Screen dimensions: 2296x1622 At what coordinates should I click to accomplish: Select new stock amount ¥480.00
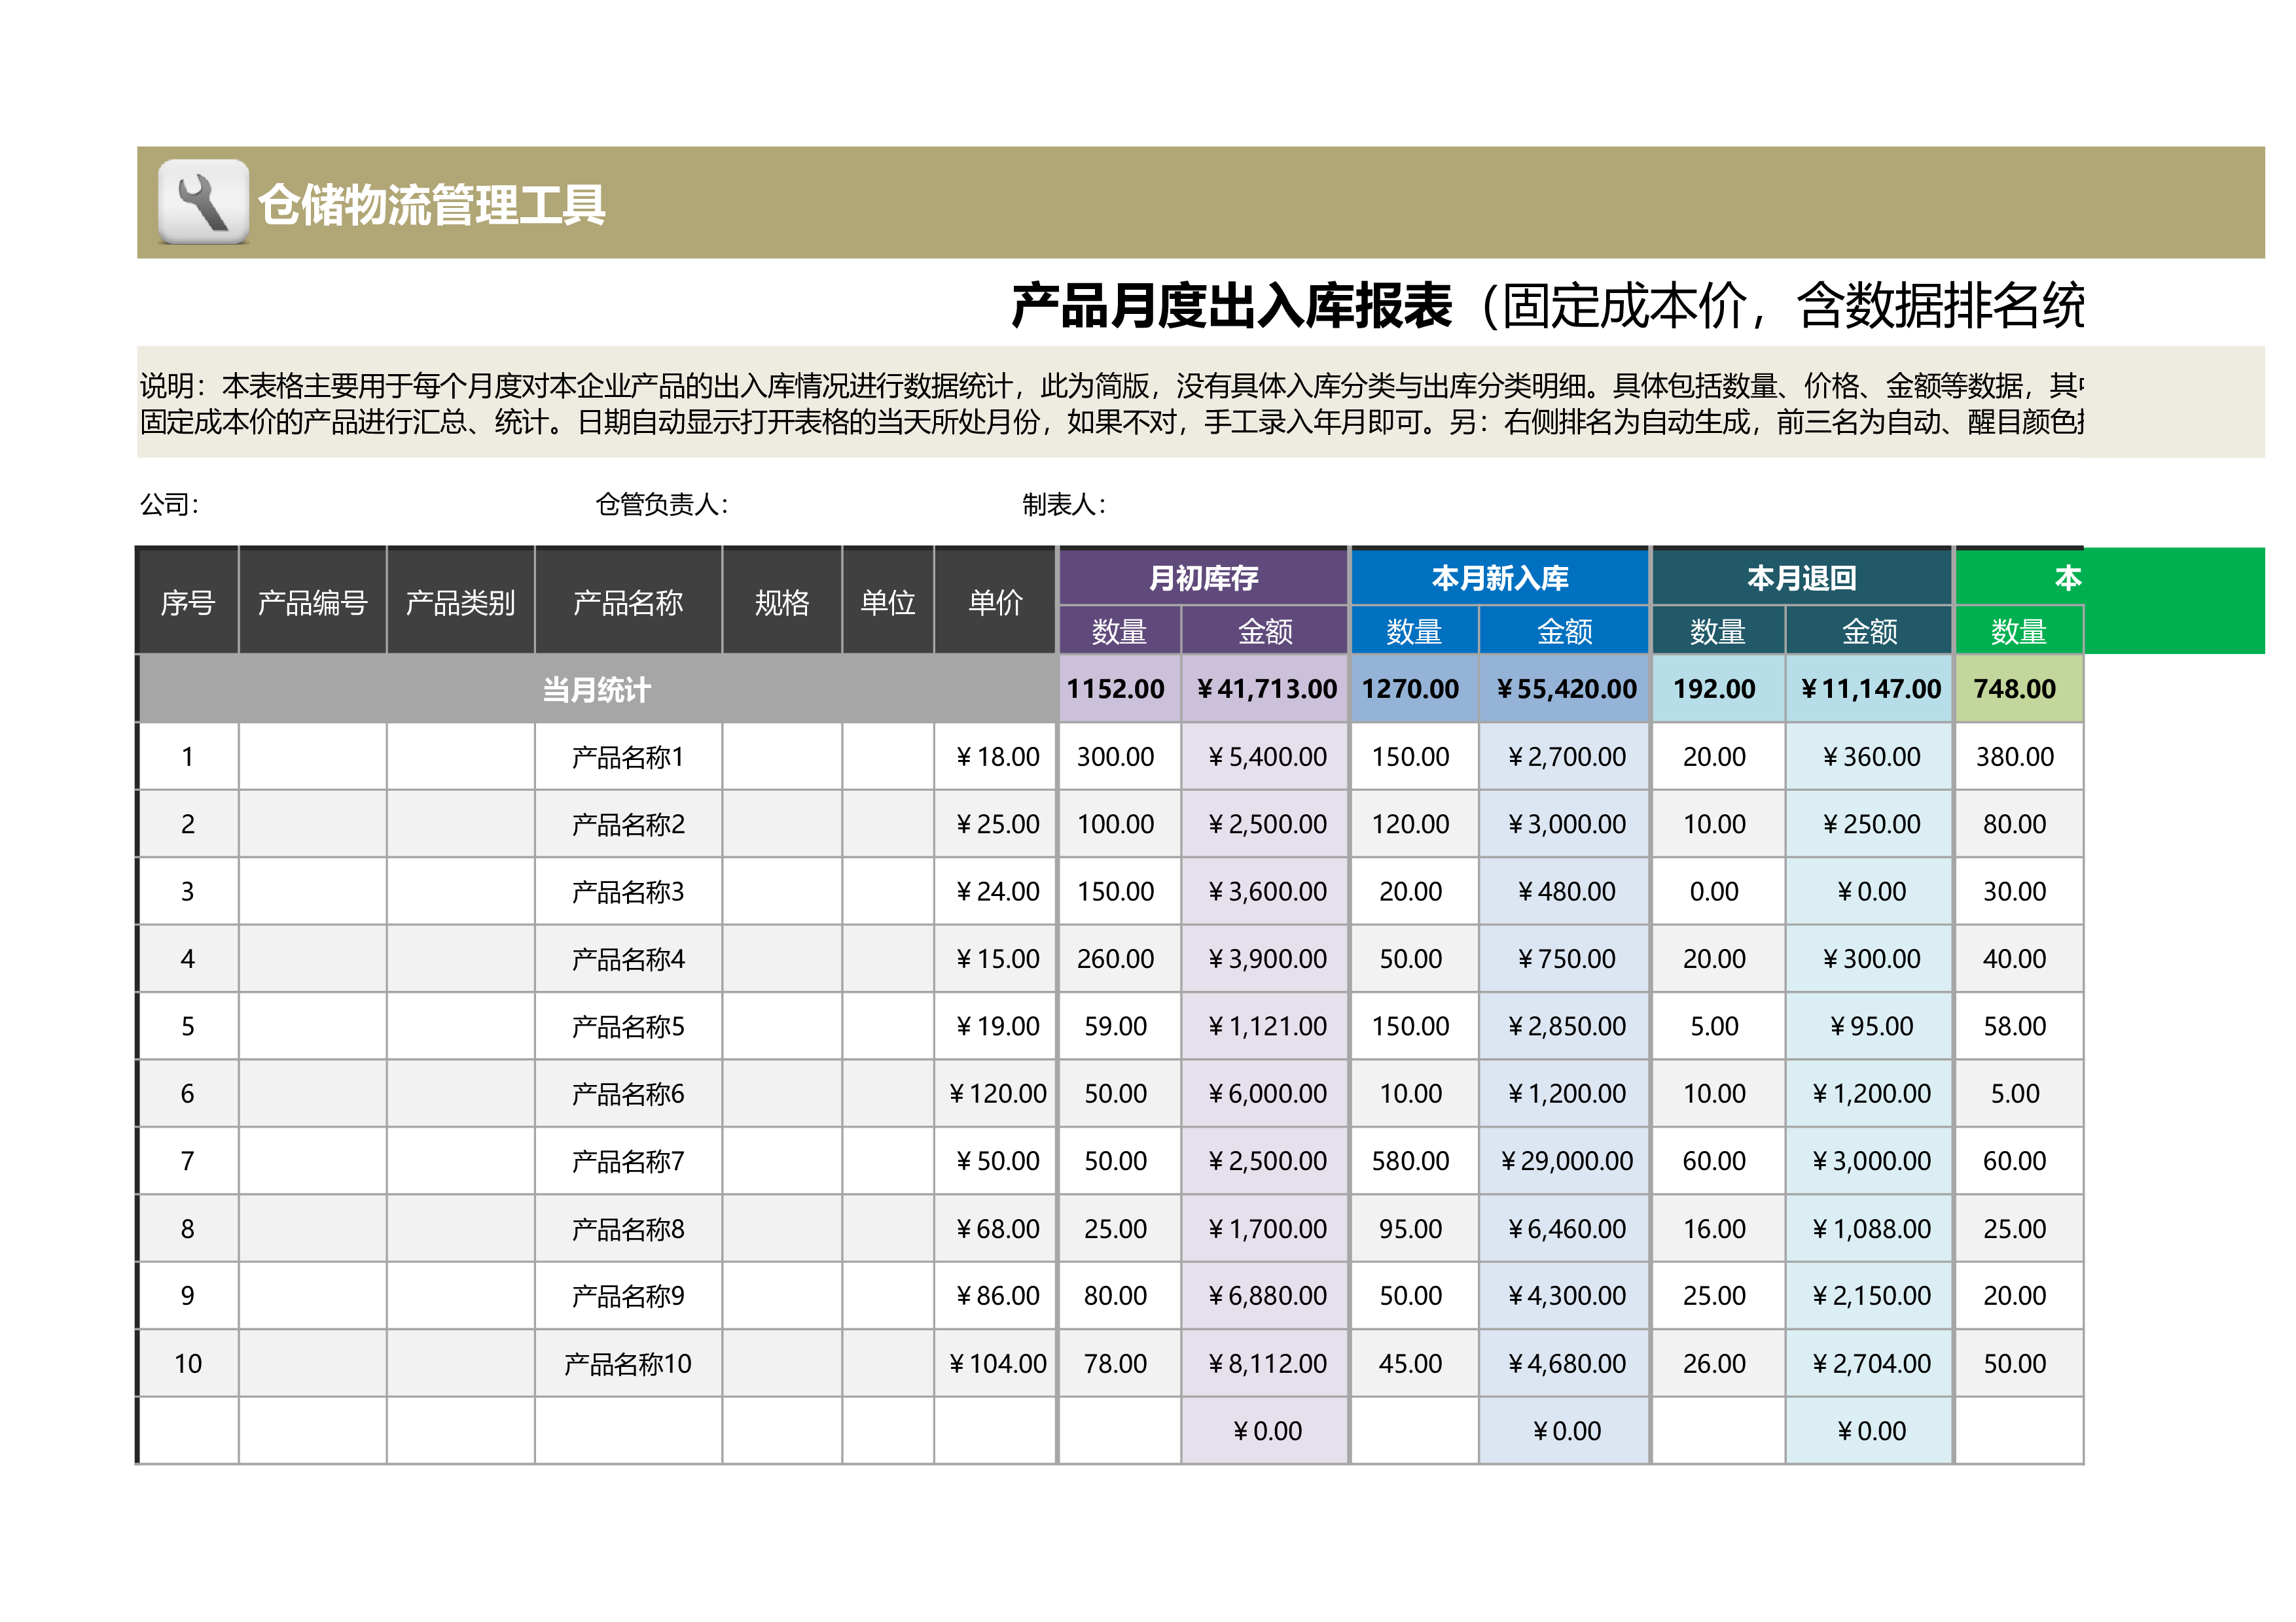coord(1566,893)
